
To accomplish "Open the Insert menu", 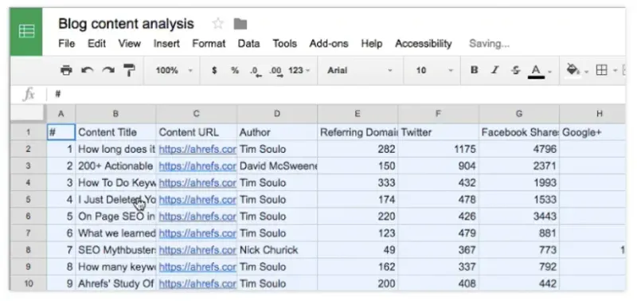I will 166,44.
